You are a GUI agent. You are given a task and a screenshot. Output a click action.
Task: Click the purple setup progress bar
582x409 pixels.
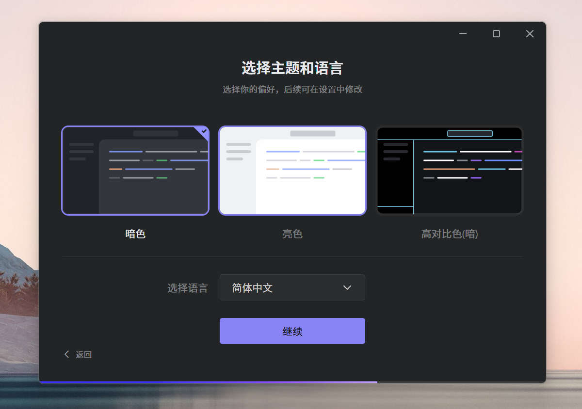coord(209,382)
